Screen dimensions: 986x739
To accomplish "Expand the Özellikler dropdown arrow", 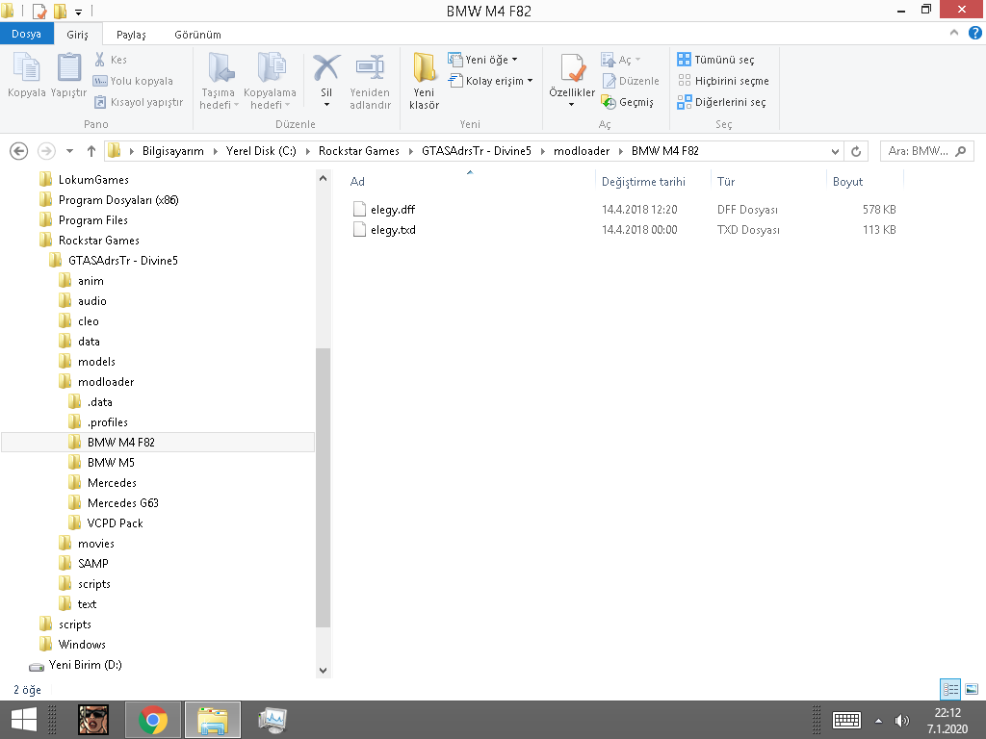I will click(x=572, y=105).
